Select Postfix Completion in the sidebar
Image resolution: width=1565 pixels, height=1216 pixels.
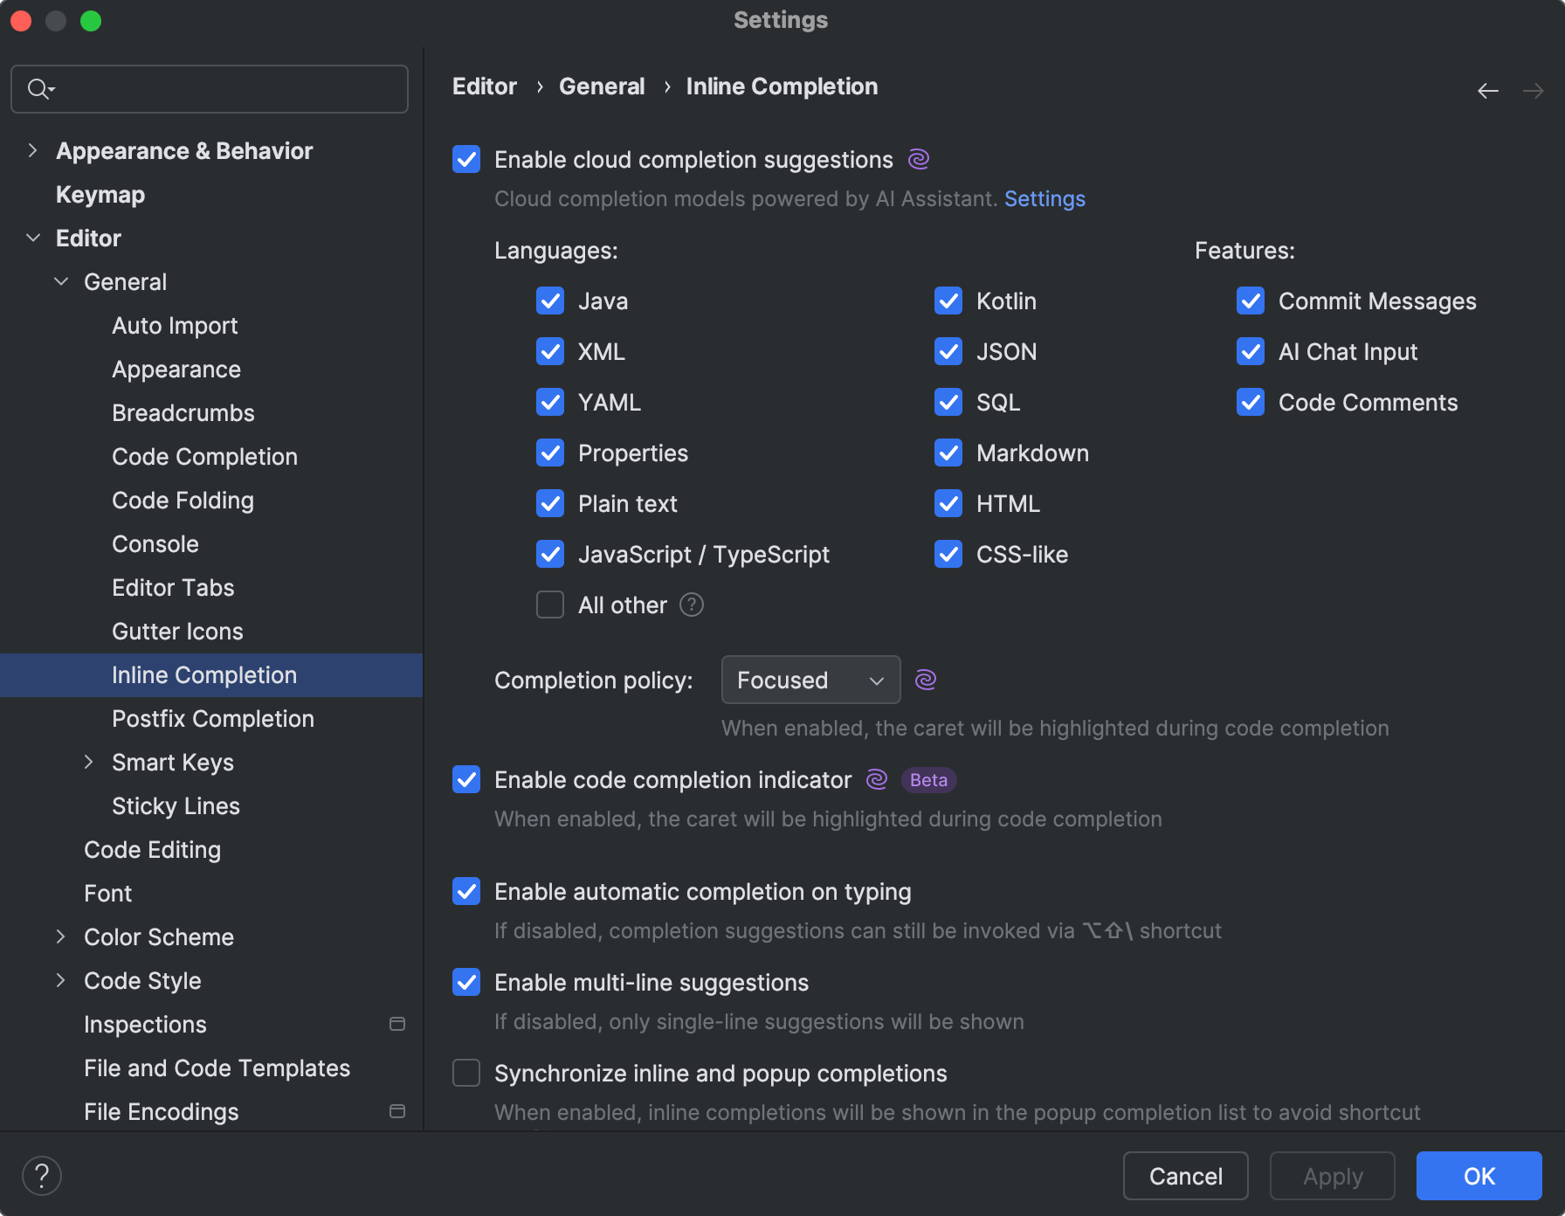tap(212, 718)
